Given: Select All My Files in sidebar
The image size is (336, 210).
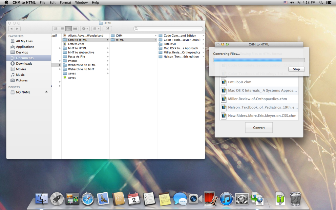Looking at the screenshot, I should 24,41.
